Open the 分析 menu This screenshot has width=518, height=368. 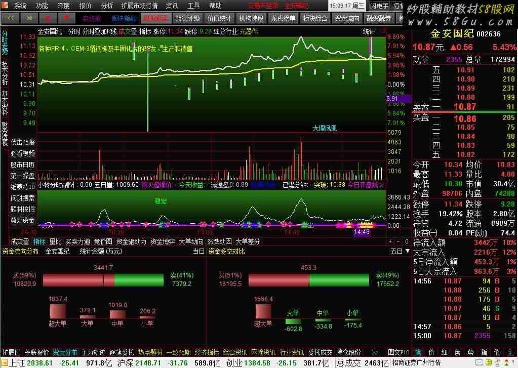(107, 6)
